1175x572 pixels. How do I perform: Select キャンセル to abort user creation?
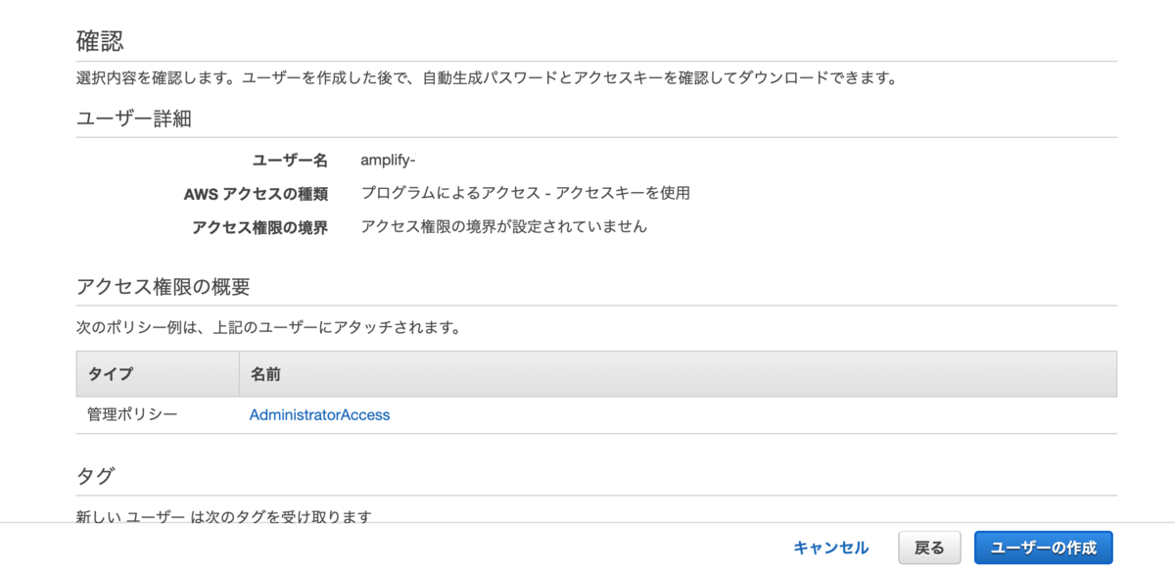pyautogui.click(x=828, y=548)
